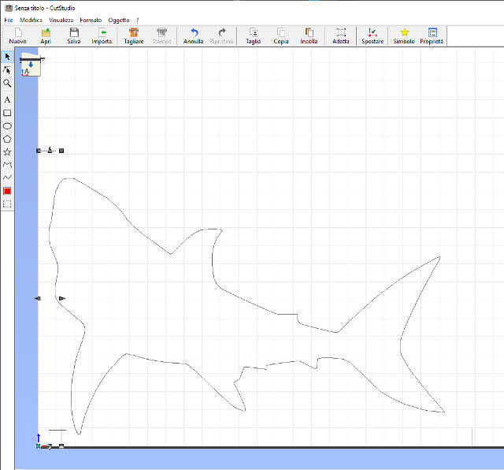Click the disabled Stampa print icon
This screenshot has height=470, width=504.
pyautogui.click(x=161, y=35)
